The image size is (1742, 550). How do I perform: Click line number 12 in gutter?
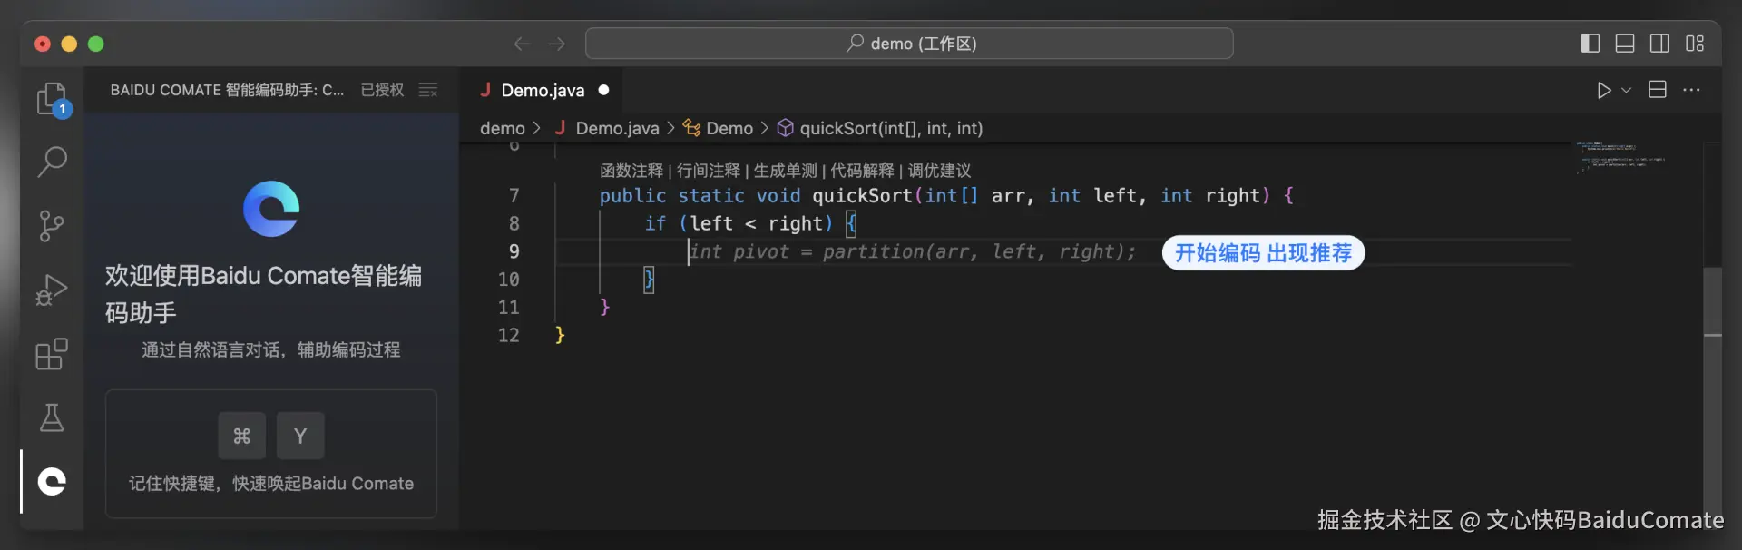click(x=509, y=335)
